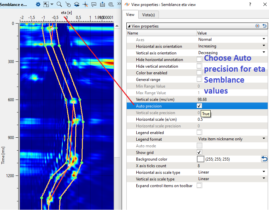Select the crosshair picking tool
The image size is (269, 210).
pyautogui.click(x=85, y=4)
